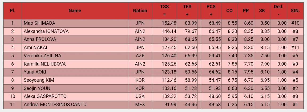Viewport: 307px width, 112px height.
Task: Open Alexa GASPAROTTO's entry
Action: (x=45, y=96)
